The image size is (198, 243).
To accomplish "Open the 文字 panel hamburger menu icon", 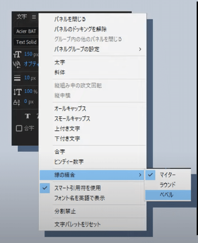I will 34,17.
